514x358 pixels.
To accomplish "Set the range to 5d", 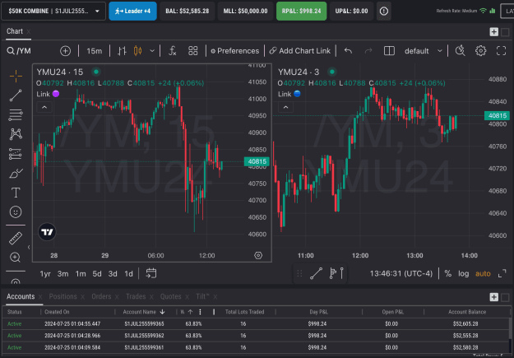I will 97,274.
